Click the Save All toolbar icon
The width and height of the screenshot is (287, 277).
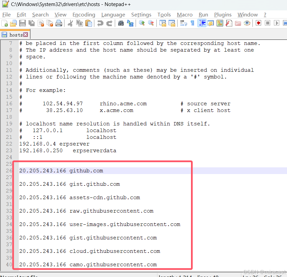click(32, 23)
